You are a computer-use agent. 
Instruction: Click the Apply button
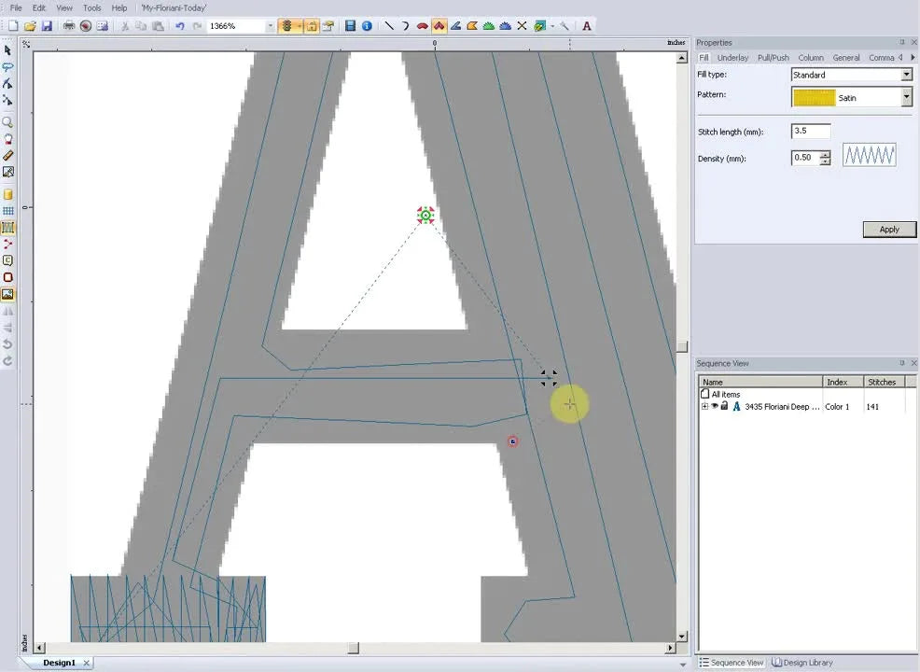[x=889, y=229]
